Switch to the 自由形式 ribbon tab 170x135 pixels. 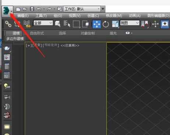click(x=37, y=33)
